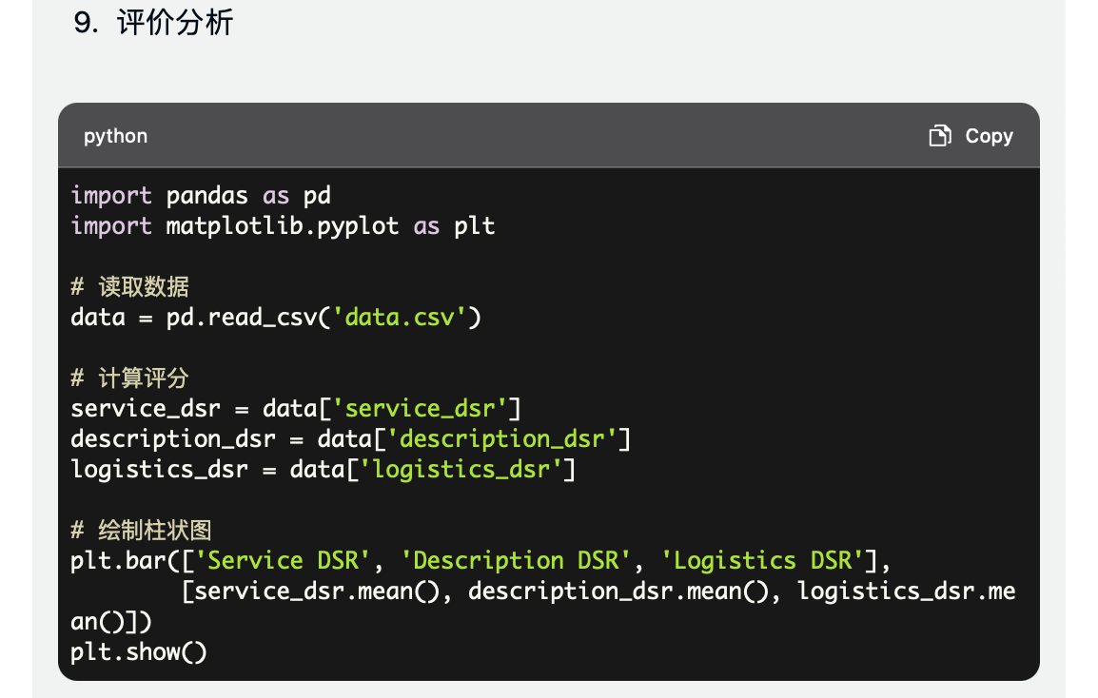Click the # 计算评分 comment
1098x698 pixels.
130,378
